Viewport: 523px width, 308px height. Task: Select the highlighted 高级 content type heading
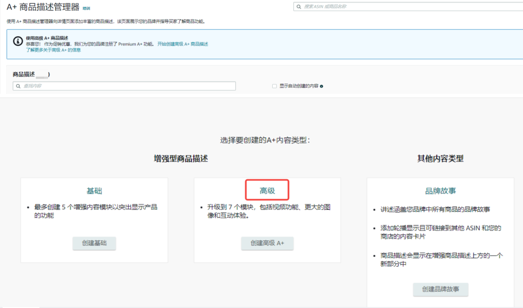click(267, 191)
